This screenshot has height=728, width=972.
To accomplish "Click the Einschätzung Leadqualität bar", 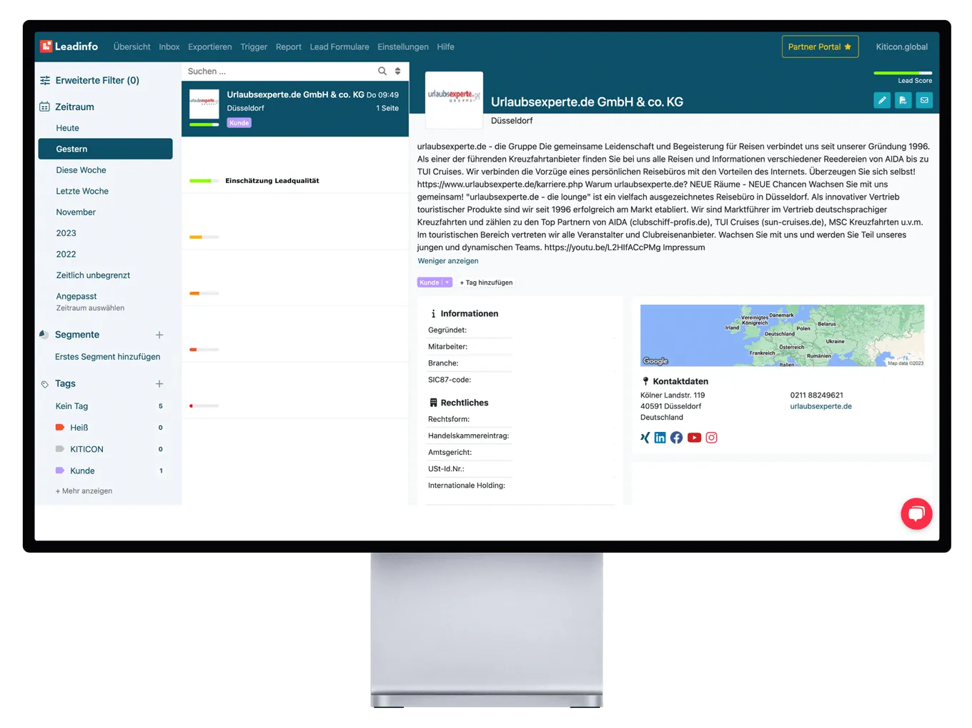I will [x=204, y=181].
